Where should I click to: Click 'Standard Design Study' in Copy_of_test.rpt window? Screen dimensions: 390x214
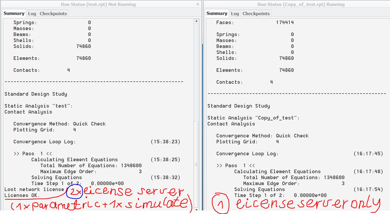pos(239,106)
